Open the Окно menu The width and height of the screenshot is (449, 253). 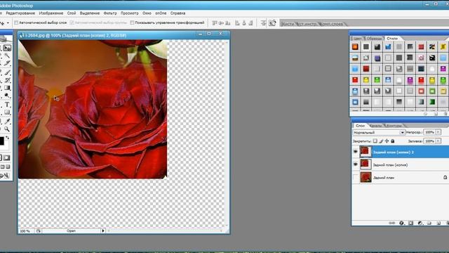147,13
